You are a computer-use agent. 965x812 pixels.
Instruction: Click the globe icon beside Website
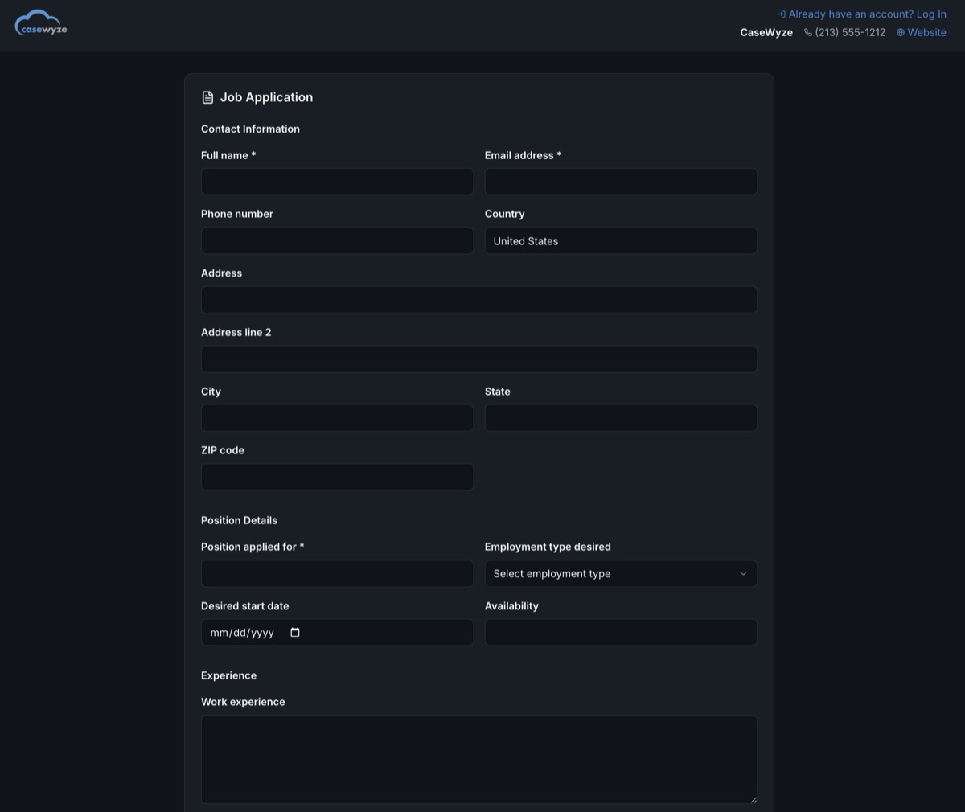pyautogui.click(x=901, y=33)
